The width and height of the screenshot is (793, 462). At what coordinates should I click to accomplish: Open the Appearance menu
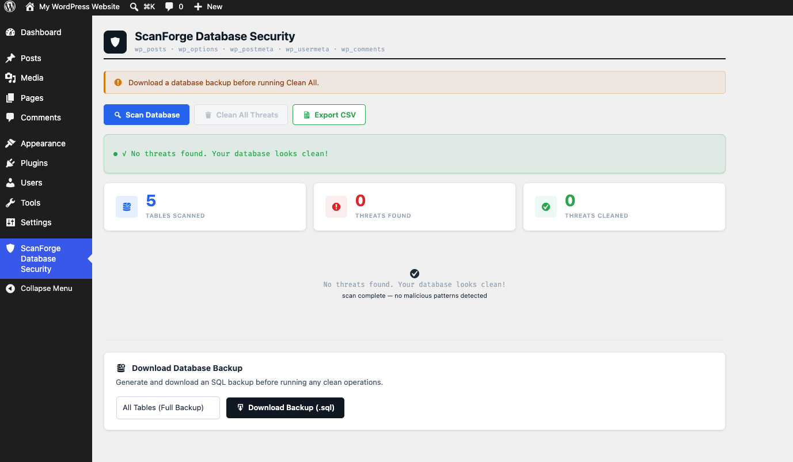46,143
